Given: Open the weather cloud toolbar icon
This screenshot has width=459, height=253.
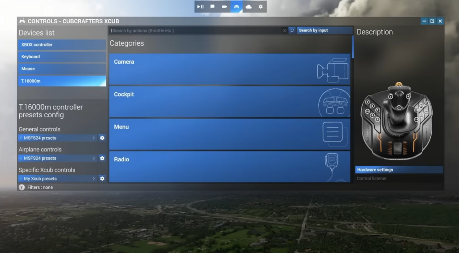Looking at the screenshot, I should [248, 7].
